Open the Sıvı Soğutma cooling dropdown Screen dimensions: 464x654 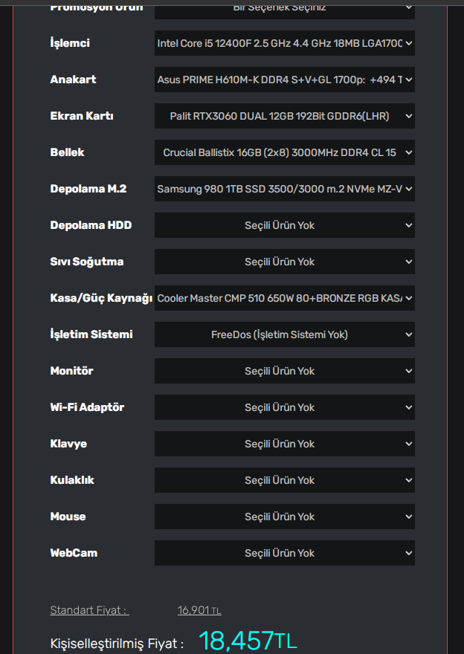pos(284,262)
